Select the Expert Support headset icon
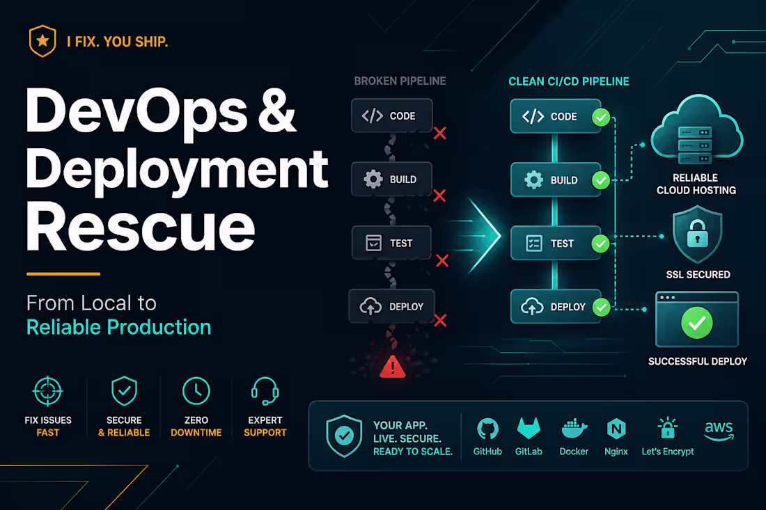This screenshot has width=766, height=510. 265,391
